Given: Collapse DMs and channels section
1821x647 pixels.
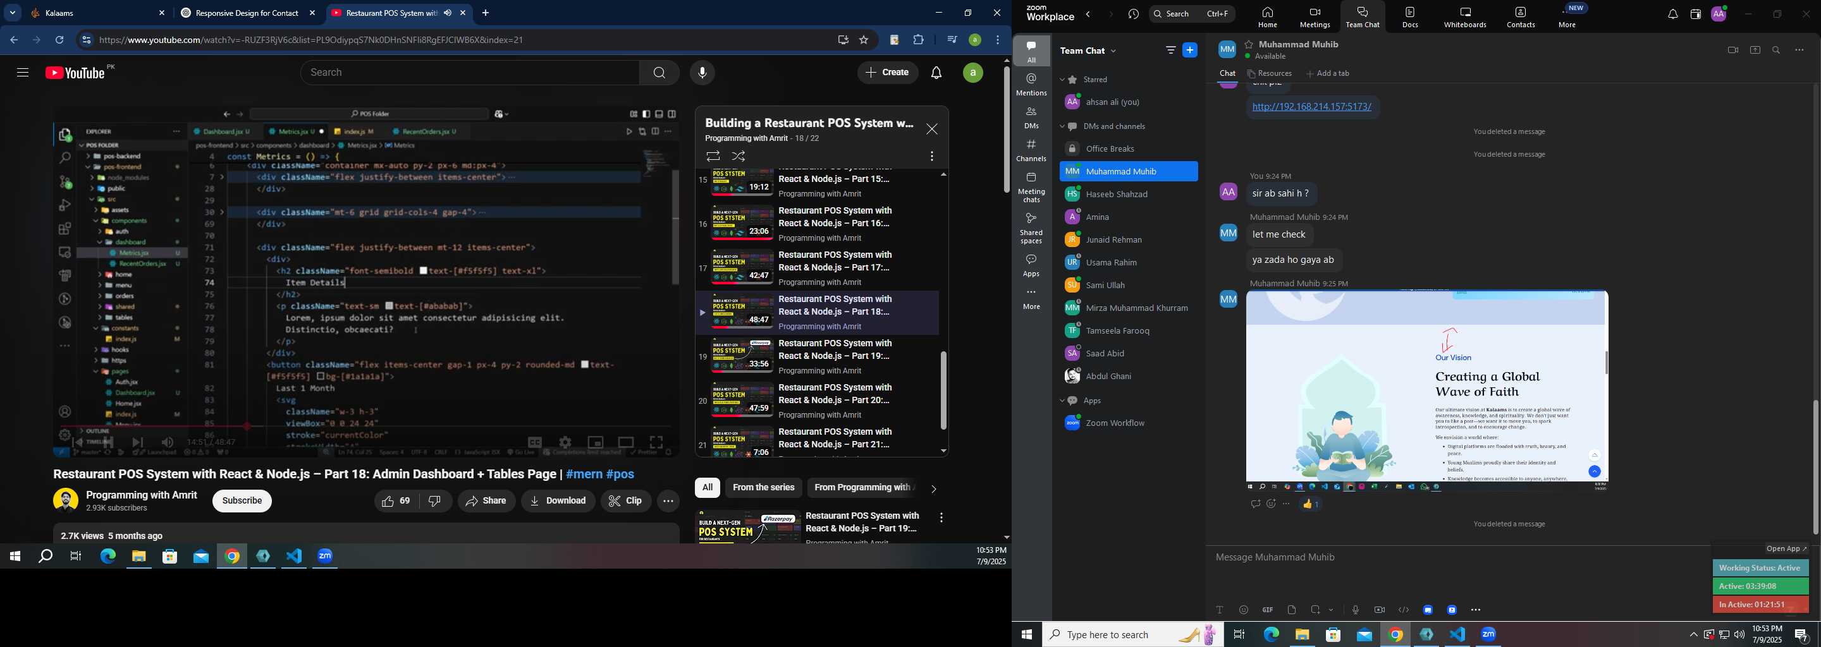Looking at the screenshot, I should (x=1062, y=127).
